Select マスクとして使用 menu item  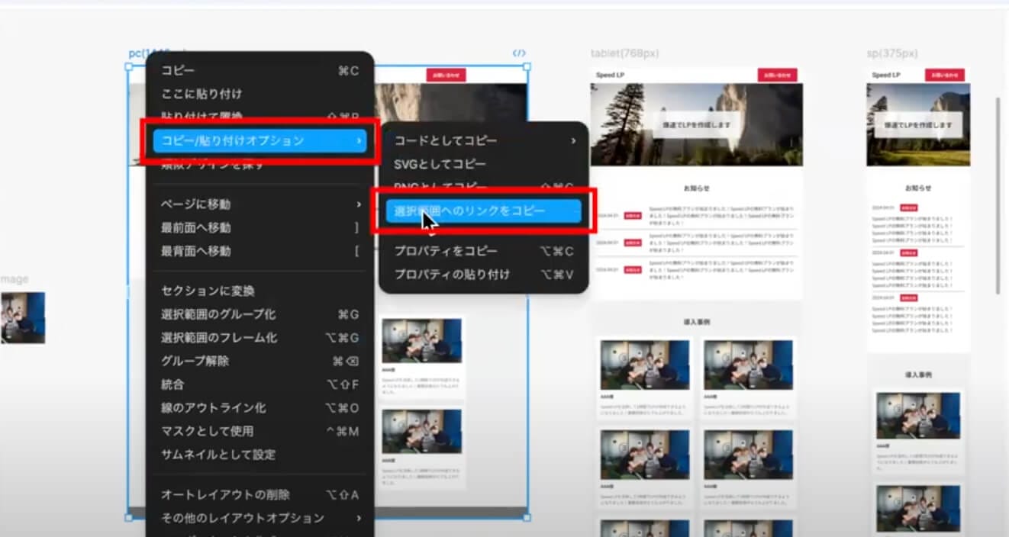tap(207, 431)
